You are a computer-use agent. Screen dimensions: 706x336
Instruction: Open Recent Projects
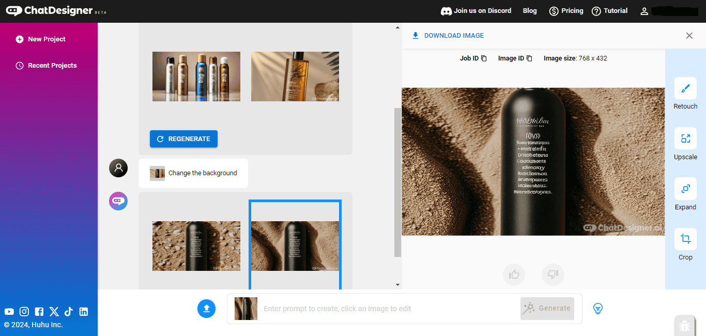(47, 66)
